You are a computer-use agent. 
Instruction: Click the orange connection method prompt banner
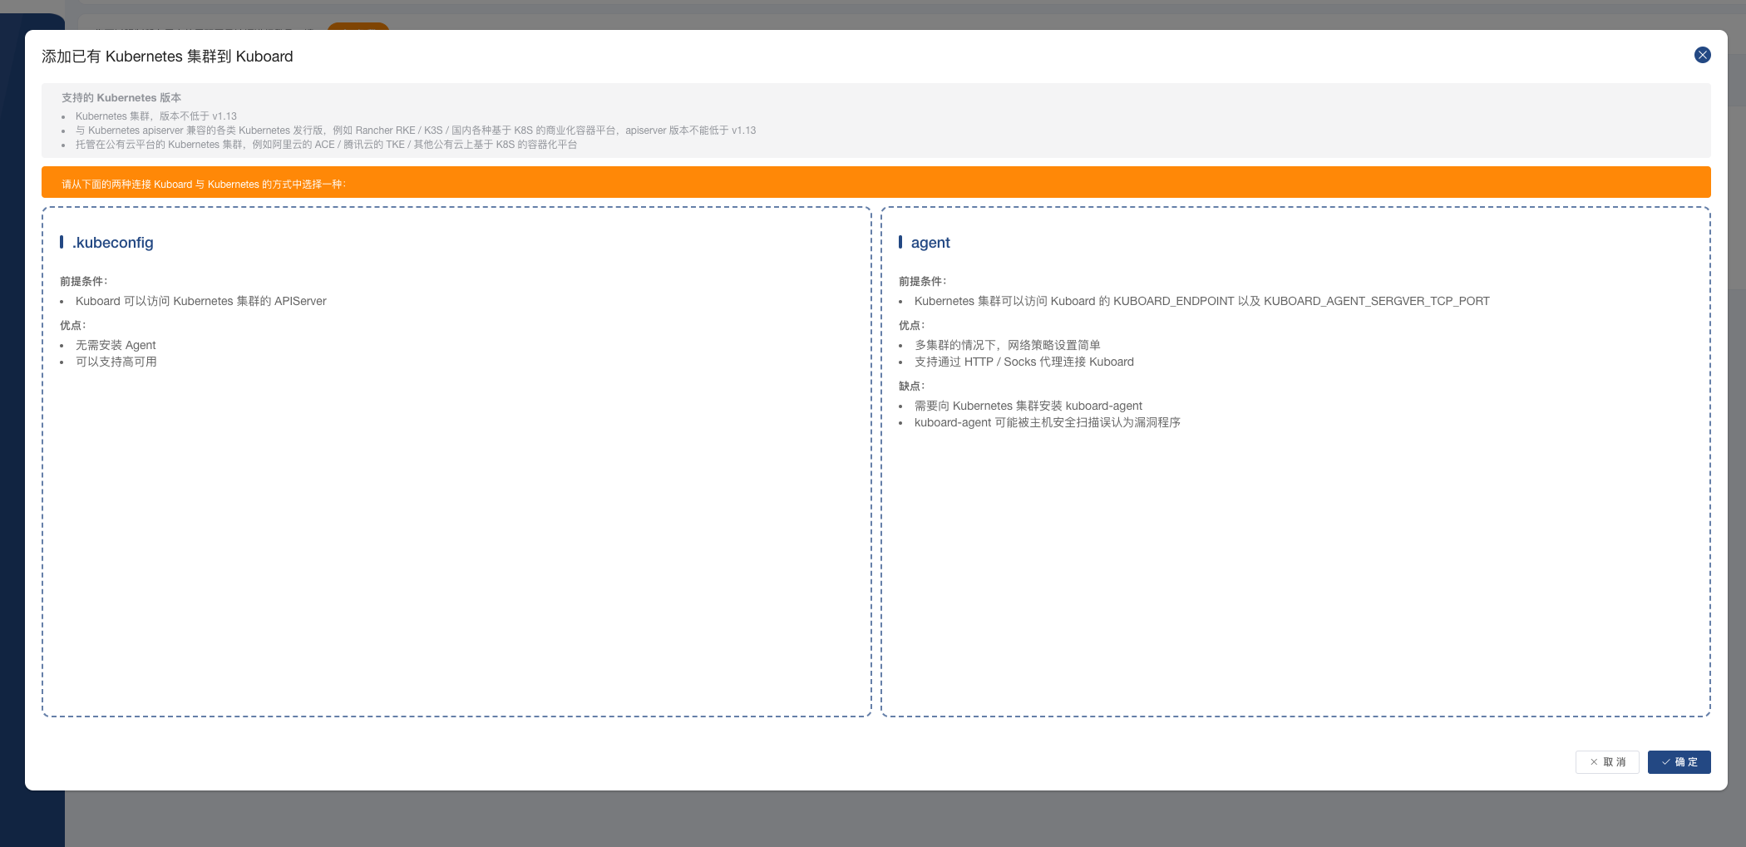point(876,182)
